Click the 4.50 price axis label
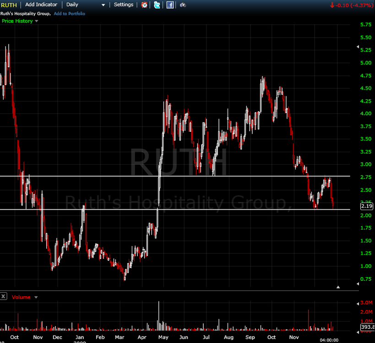Screen dimensions: 375x343 [366, 88]
